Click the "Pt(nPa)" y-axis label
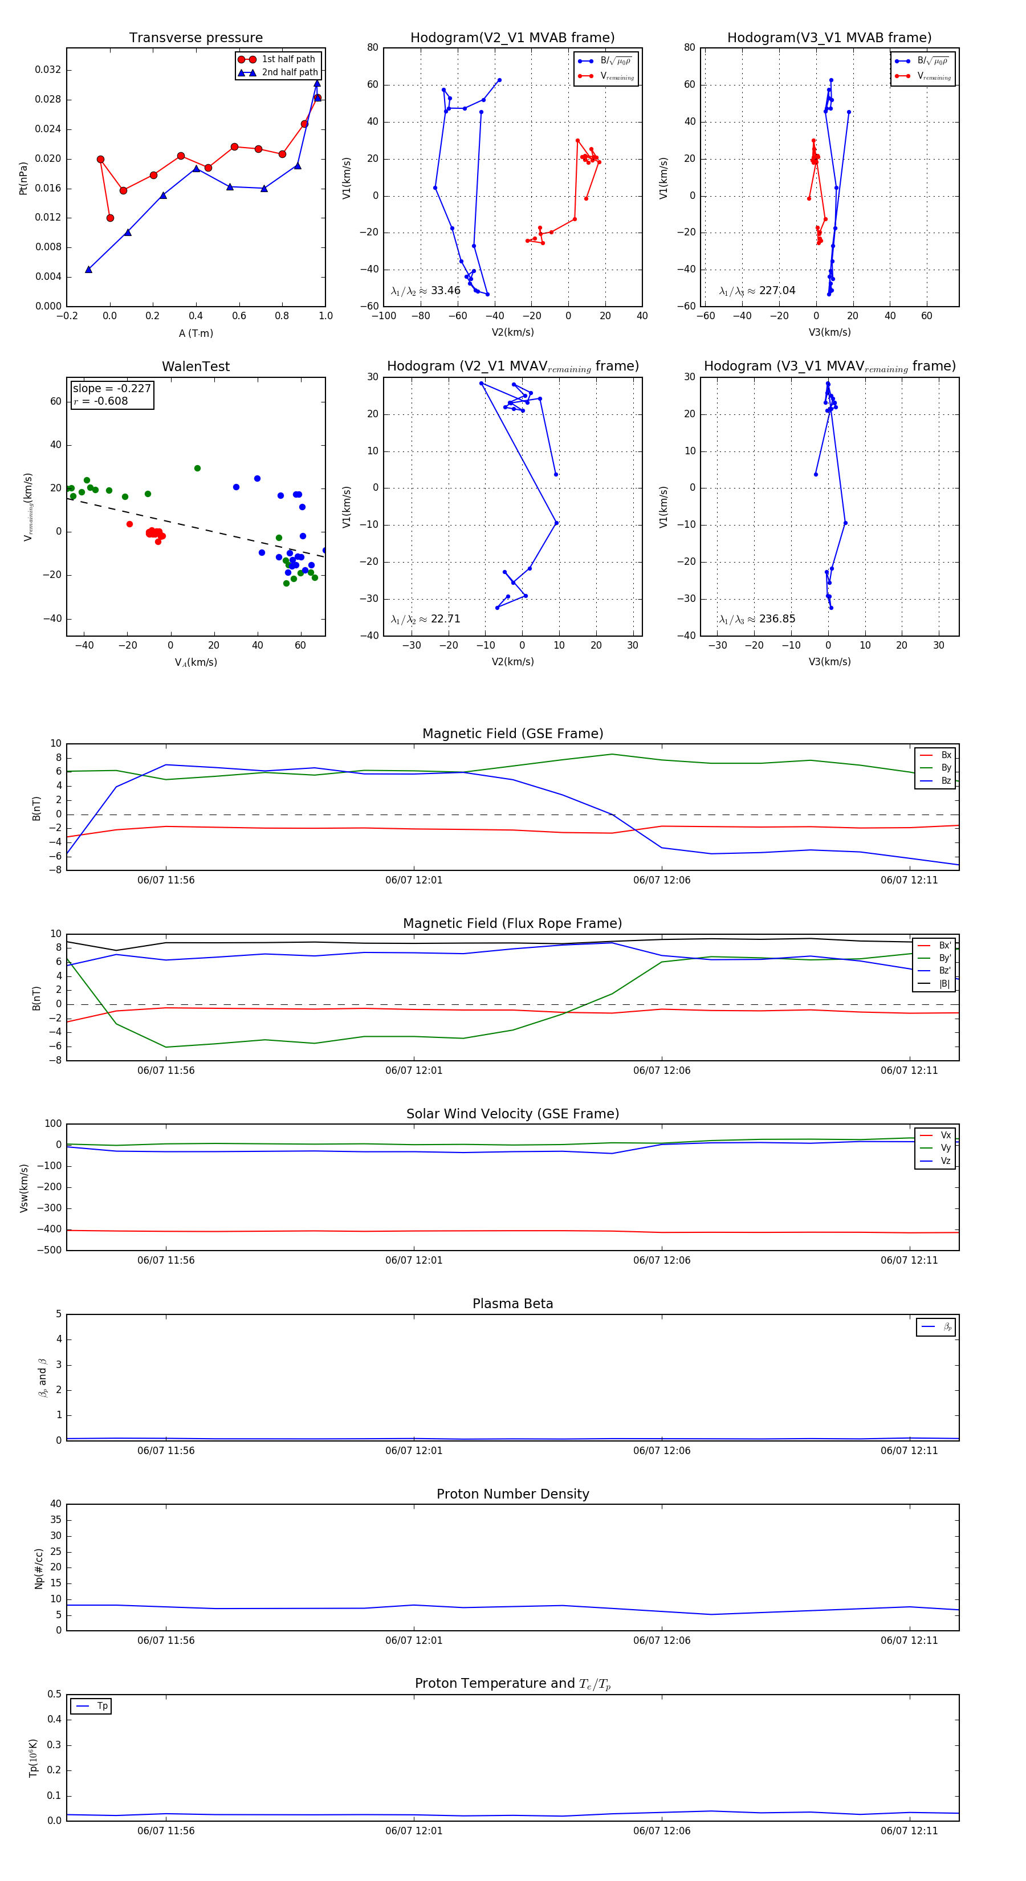The image size is (1026, 1881). click(x=23, y=177)
